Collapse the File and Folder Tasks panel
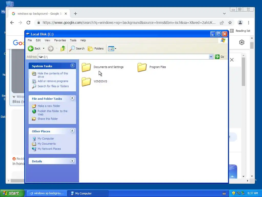 [72, 98]
